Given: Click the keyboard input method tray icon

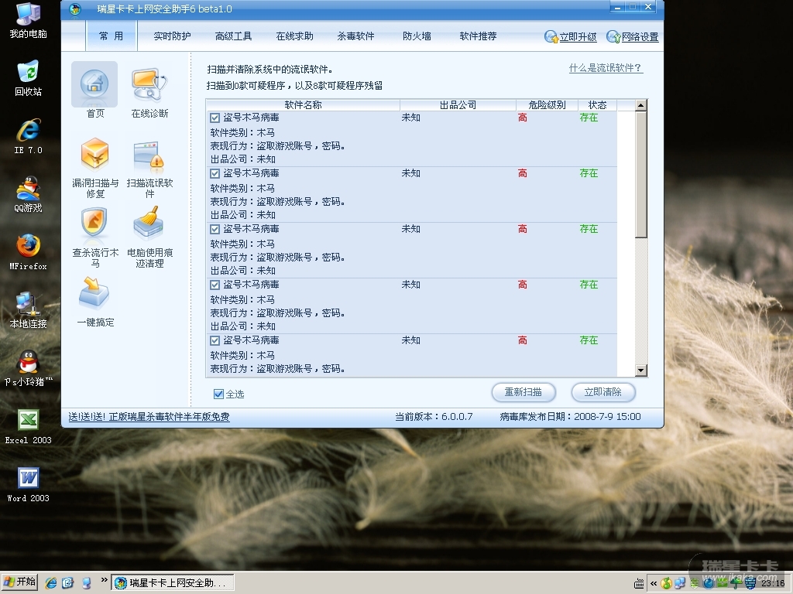Looking at the screenshot, I should click(x=639, y=583).
